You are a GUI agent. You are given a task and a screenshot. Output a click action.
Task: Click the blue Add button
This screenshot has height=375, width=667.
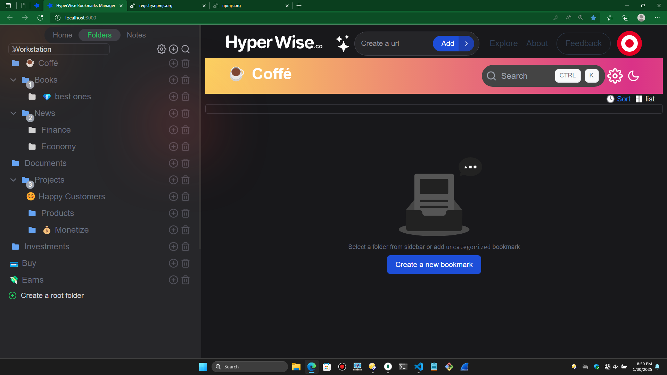[x=447, y=43]
